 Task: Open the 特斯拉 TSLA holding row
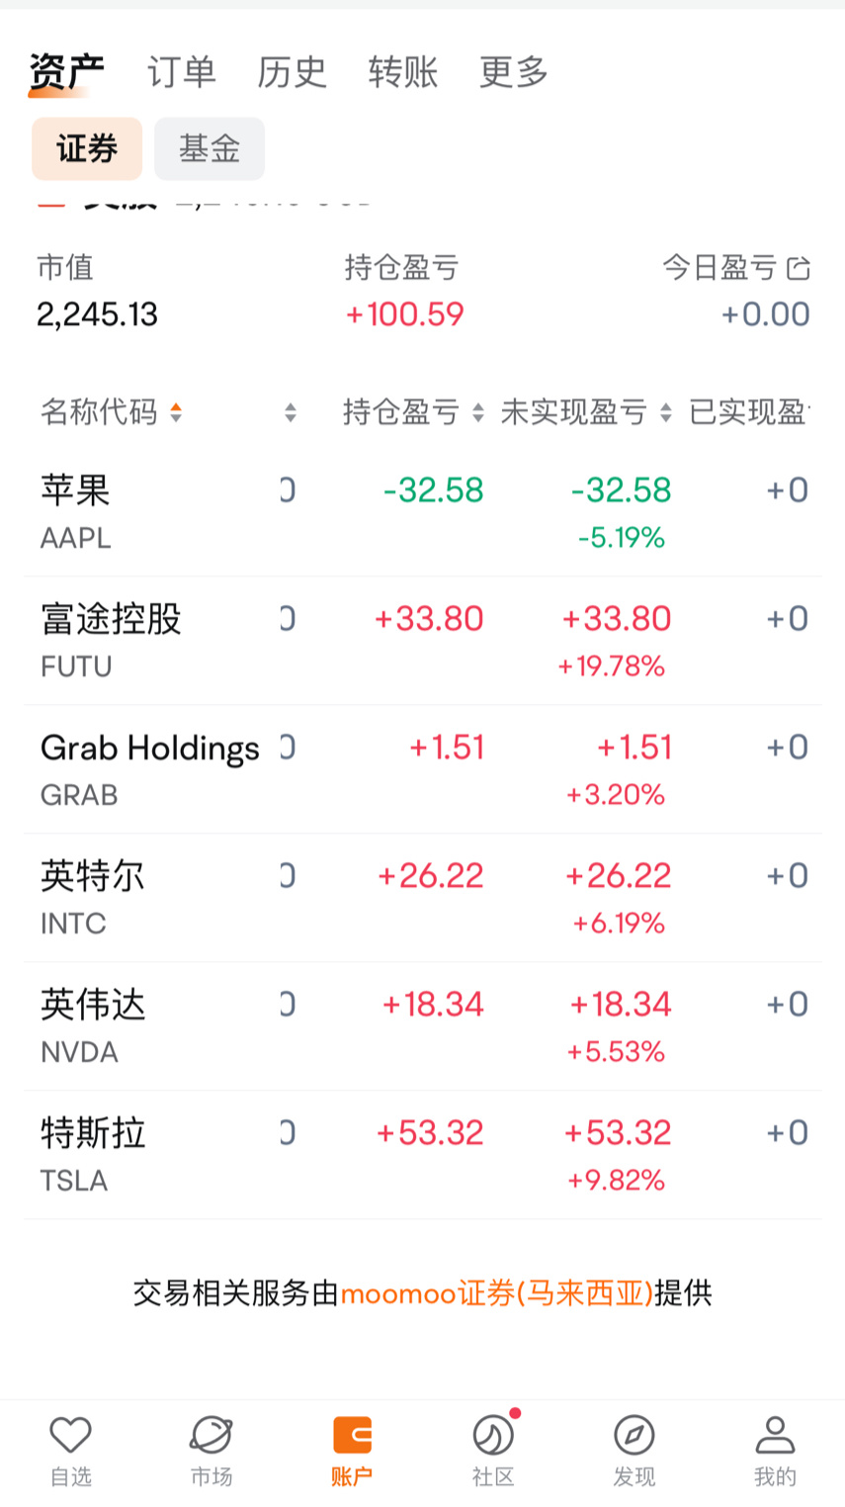[423, 1155]
